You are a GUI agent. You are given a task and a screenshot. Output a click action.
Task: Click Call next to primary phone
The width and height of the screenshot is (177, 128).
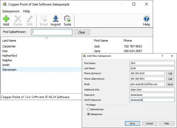(x=170, y=73)
